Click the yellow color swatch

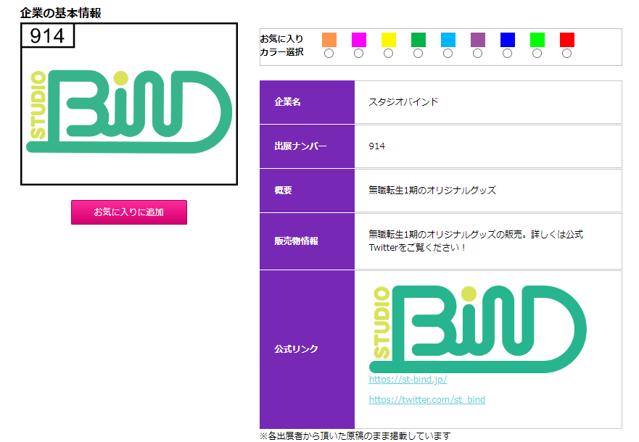point(388,41)
